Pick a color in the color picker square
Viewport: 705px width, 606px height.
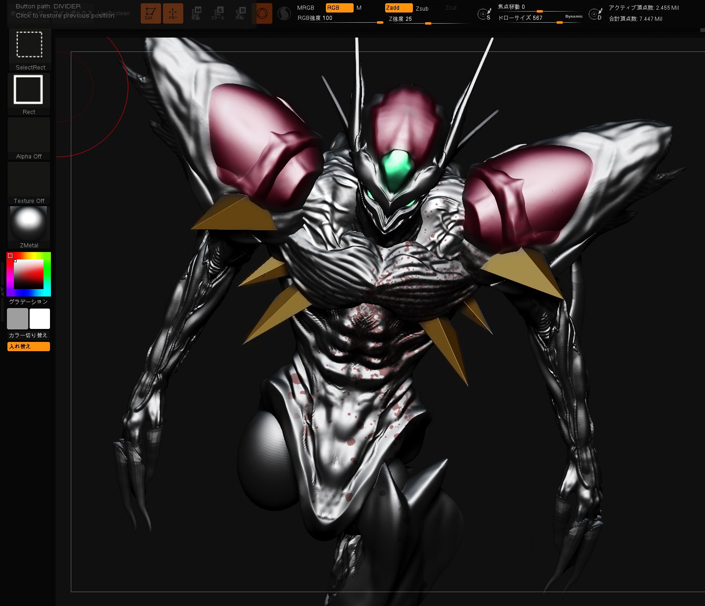29,274
